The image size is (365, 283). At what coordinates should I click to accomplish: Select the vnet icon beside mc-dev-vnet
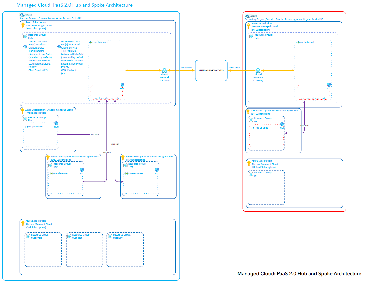pyautogui.click(x=52, y=173)
